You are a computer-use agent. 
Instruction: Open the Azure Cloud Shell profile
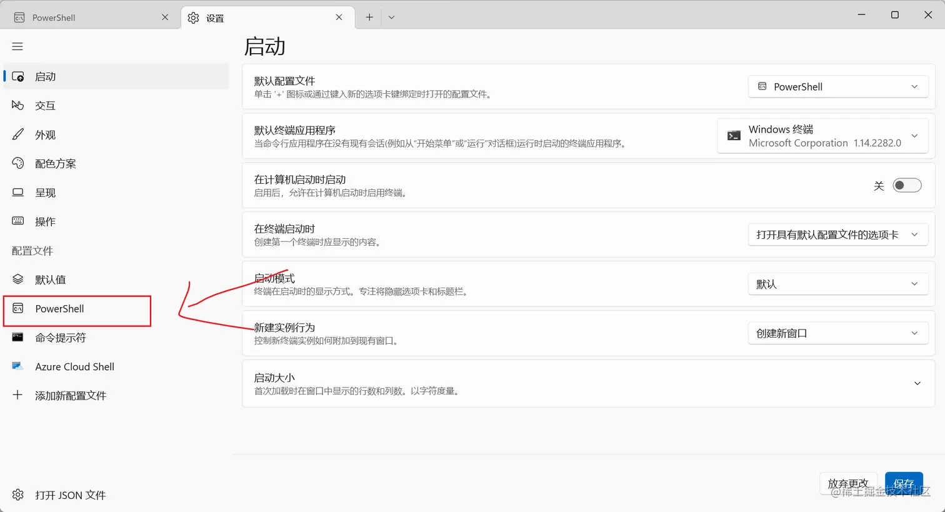coord(73,366)
